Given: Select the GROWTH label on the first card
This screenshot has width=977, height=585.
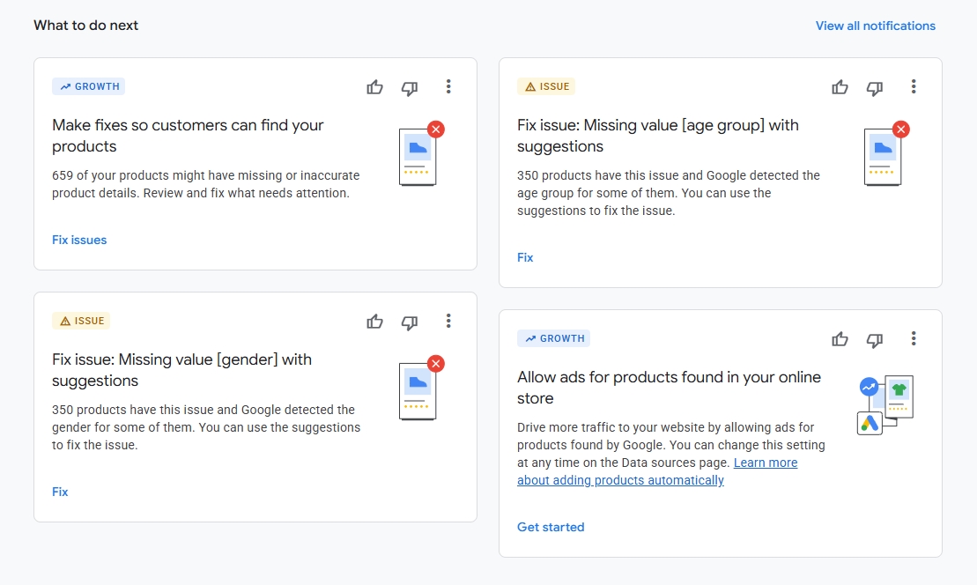Looking at the screenshot, I should click(88, 85).
